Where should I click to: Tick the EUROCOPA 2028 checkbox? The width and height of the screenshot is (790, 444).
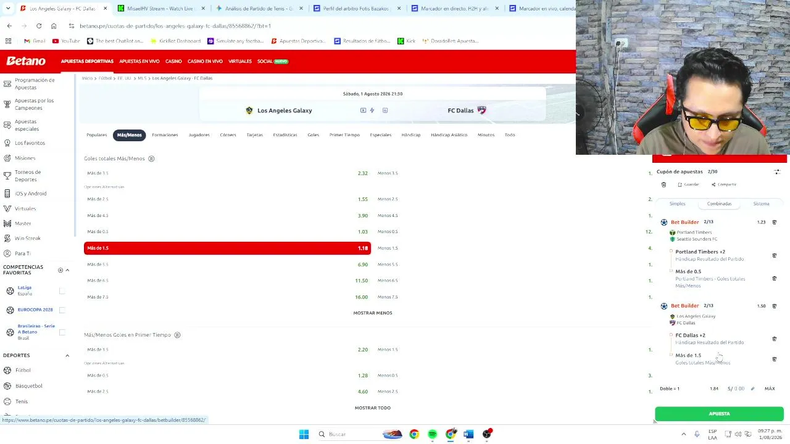[62, 310]
